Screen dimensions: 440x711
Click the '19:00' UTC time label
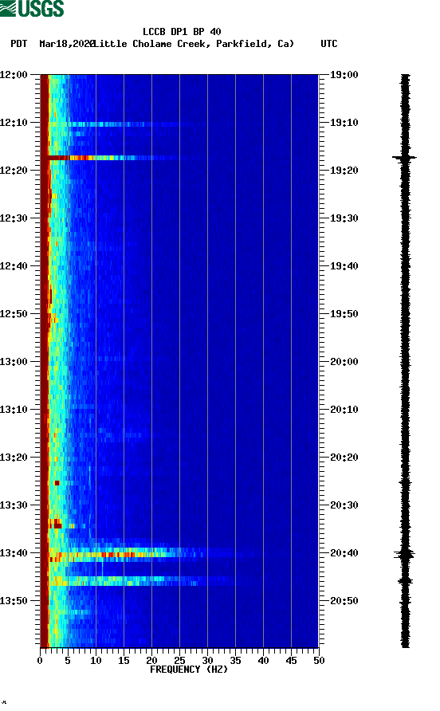(x=344, y=74)
